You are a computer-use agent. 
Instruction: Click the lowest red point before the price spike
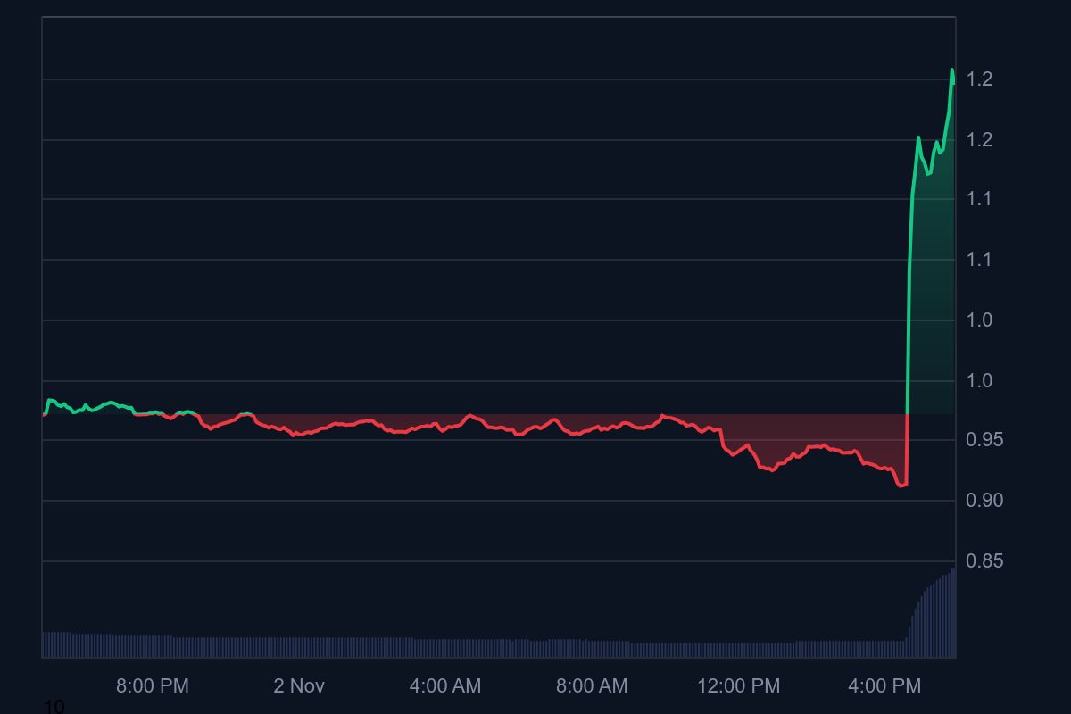pyautogui.click(x=901, y=486)
